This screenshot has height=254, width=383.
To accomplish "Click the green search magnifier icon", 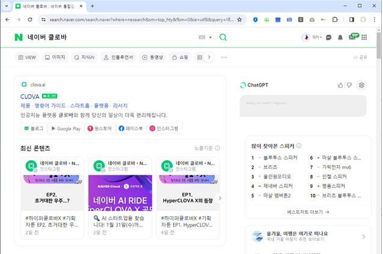I will point(222,37).
